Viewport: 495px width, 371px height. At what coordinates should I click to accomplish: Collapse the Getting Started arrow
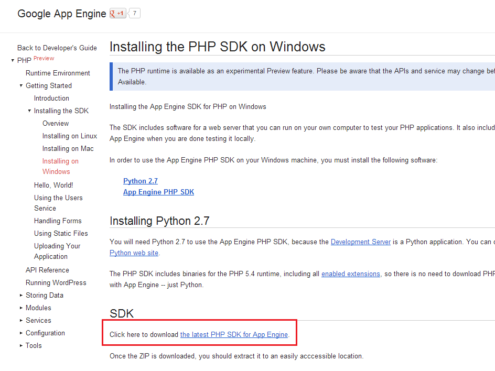pyautogui.click(x=21, y=85)
